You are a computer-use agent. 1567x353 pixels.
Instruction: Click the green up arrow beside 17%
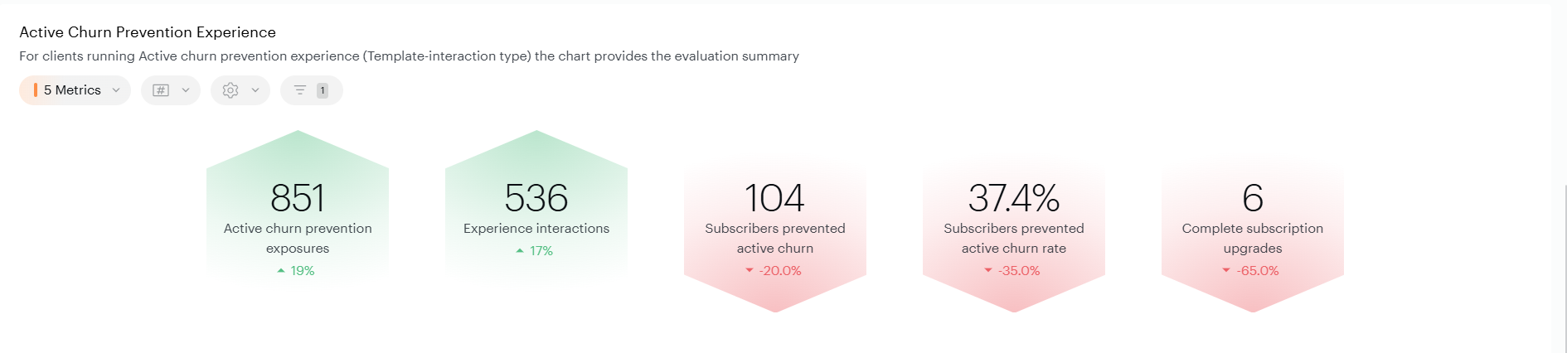tap(520, 250)
